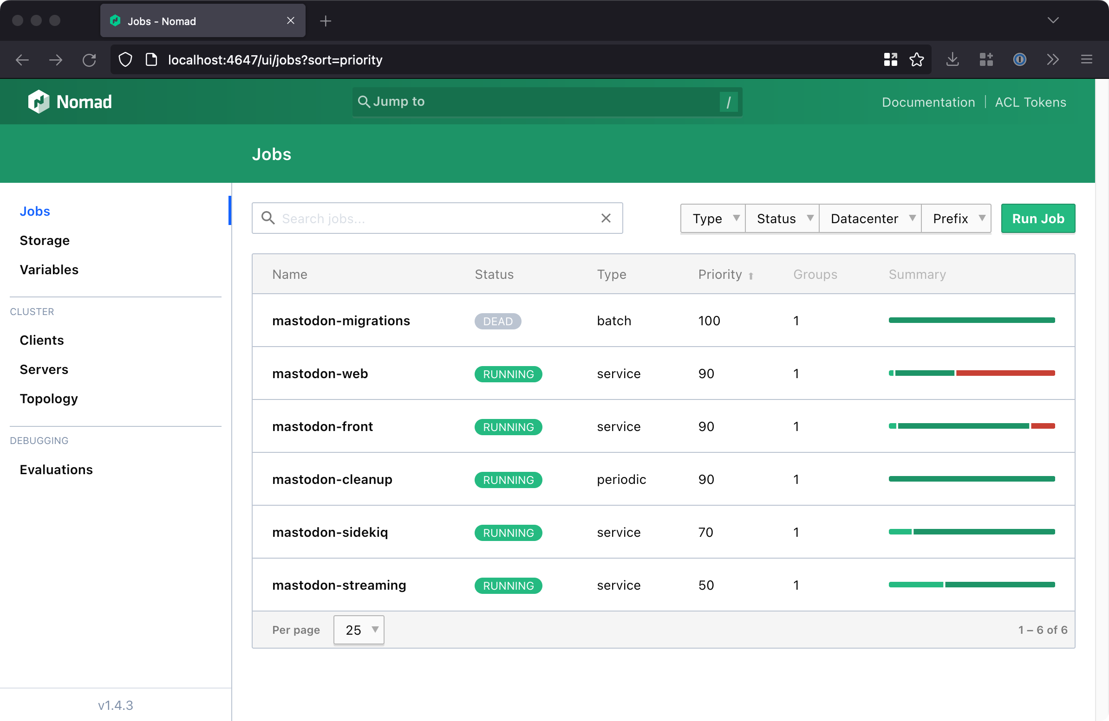Viewport: 1109px width, 721px height.
Task: Switch to the Storage section in sidebar
Action: coord(44,240)
